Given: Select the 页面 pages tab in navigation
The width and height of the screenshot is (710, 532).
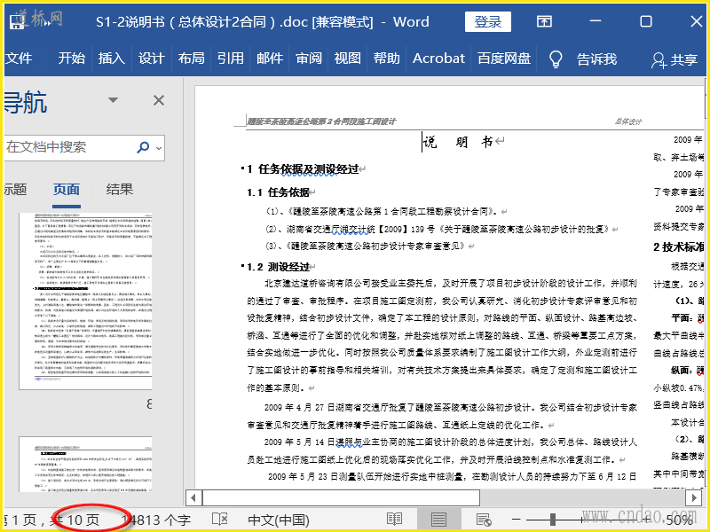Looking at the screenshot, I should pyautogui.click(x=67, y=190).
